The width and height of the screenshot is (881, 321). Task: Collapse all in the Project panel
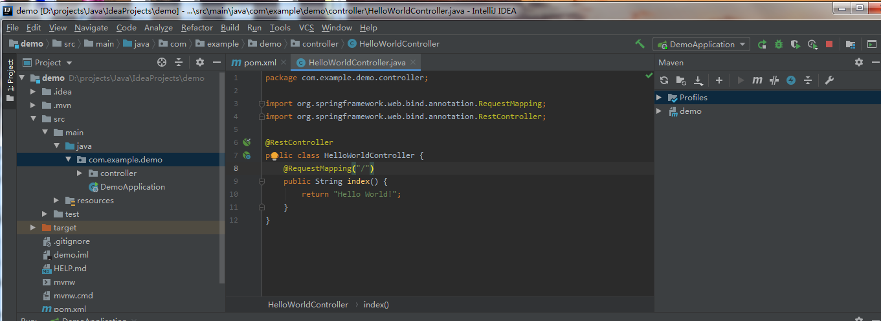179,62
